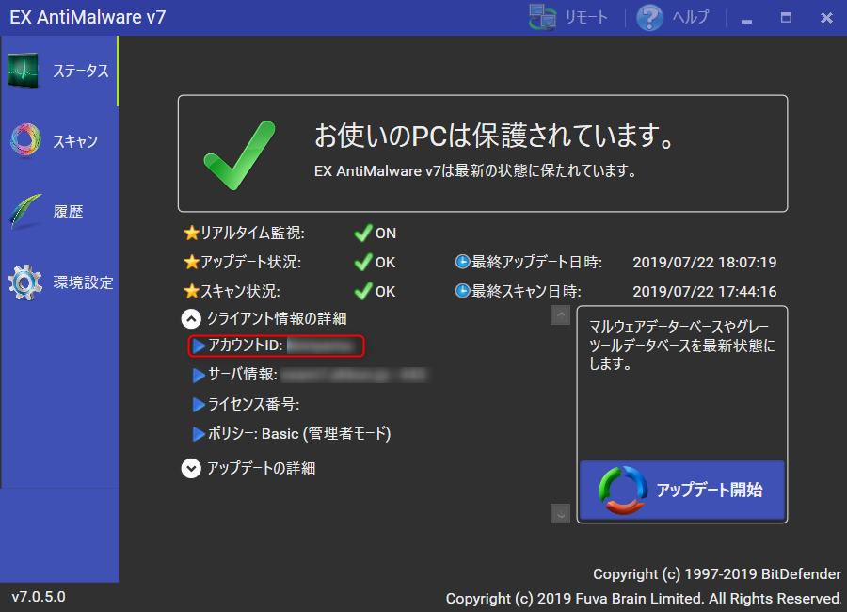This screenshot has width=847, height=612.
Task: Click clock icon beside 最終スキャン日時
Action: pyautogui.click(x=462, y=291)
